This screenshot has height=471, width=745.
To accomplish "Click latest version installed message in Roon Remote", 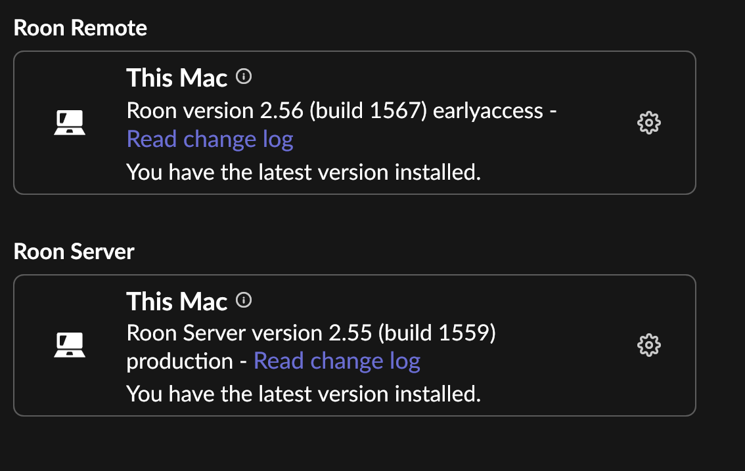I will tap(304, 173).
